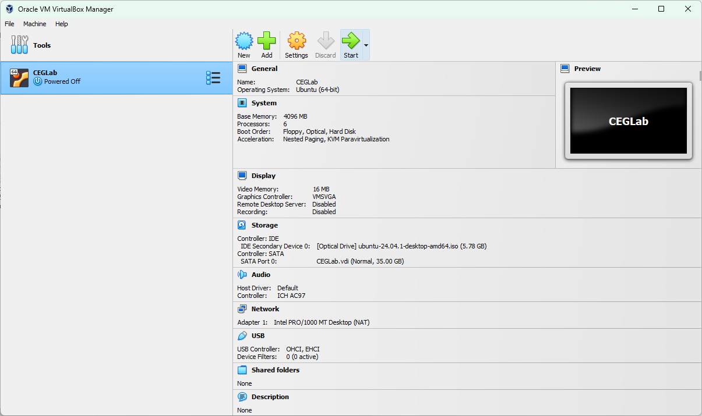Click the Add machine green plus icon

point(266,41)
